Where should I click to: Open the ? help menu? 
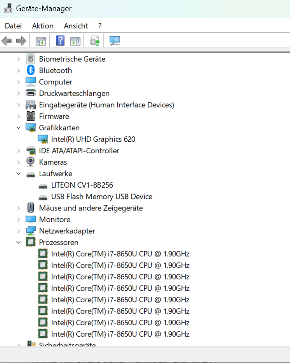click(x=100, y=26)
